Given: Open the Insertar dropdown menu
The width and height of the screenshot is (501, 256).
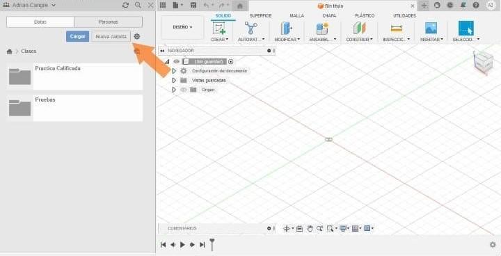Looking at the screenshot, I should pos(431,40).
